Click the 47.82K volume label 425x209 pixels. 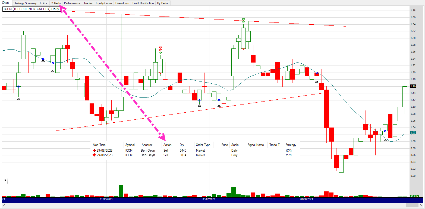pos(414,196)
